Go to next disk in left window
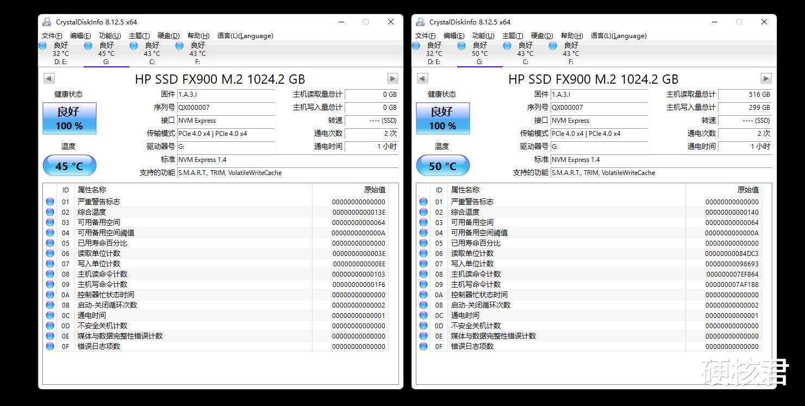Screen dimensions: 805x406 click(392, 79)
